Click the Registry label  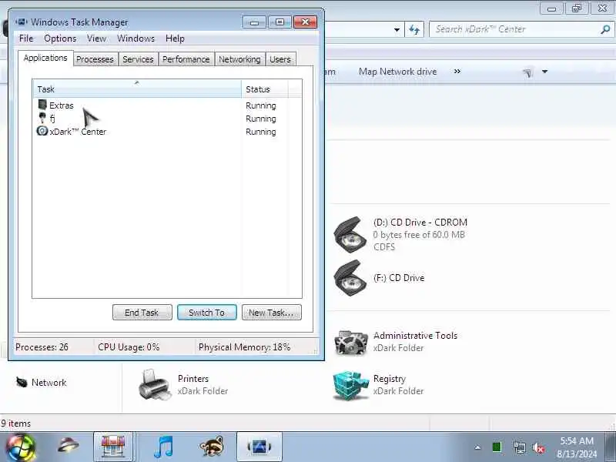pyautogui.click(x=390, y=379)
